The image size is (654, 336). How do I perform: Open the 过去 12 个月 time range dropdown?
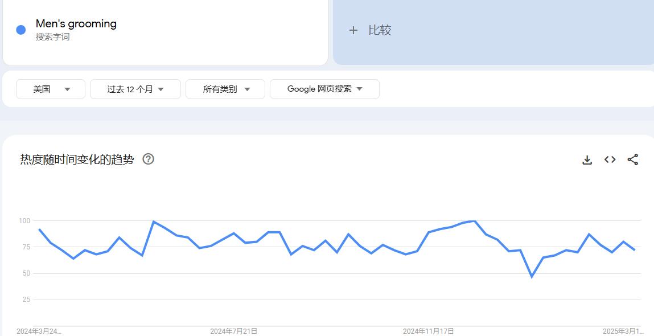tap(135, 89)
